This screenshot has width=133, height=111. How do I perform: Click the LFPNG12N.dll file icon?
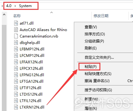point(16,75)
